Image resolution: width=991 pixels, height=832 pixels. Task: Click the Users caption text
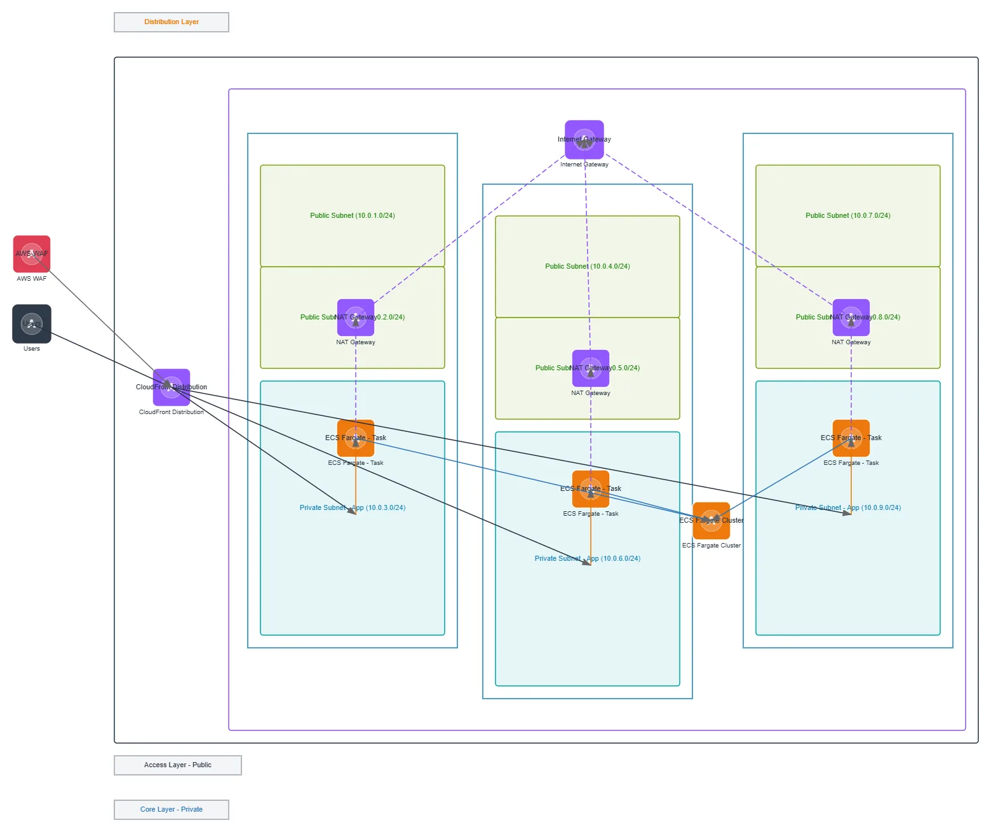point(32,349)
